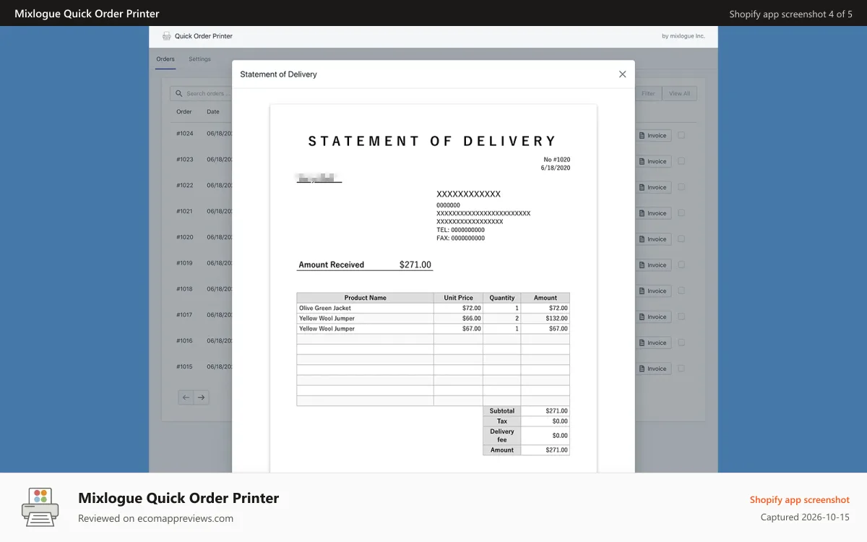Click the $66.00 unit price cell
The image size is (867, 542).
pyautogui.click(x=458, y=318)
